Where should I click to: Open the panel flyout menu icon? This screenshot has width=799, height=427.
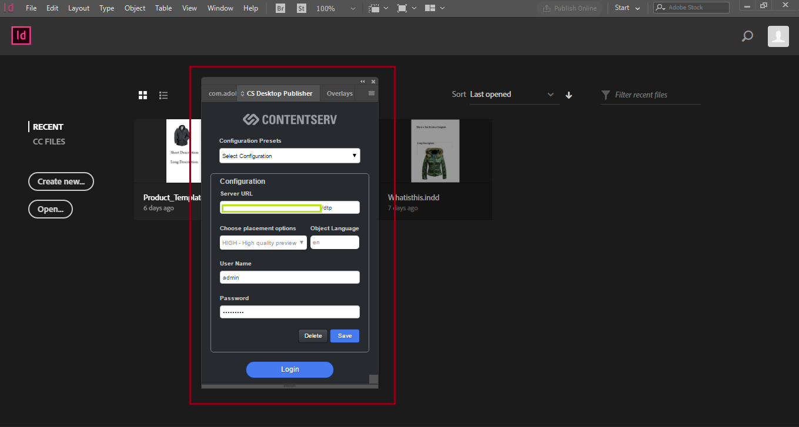(x=372, y=93)
